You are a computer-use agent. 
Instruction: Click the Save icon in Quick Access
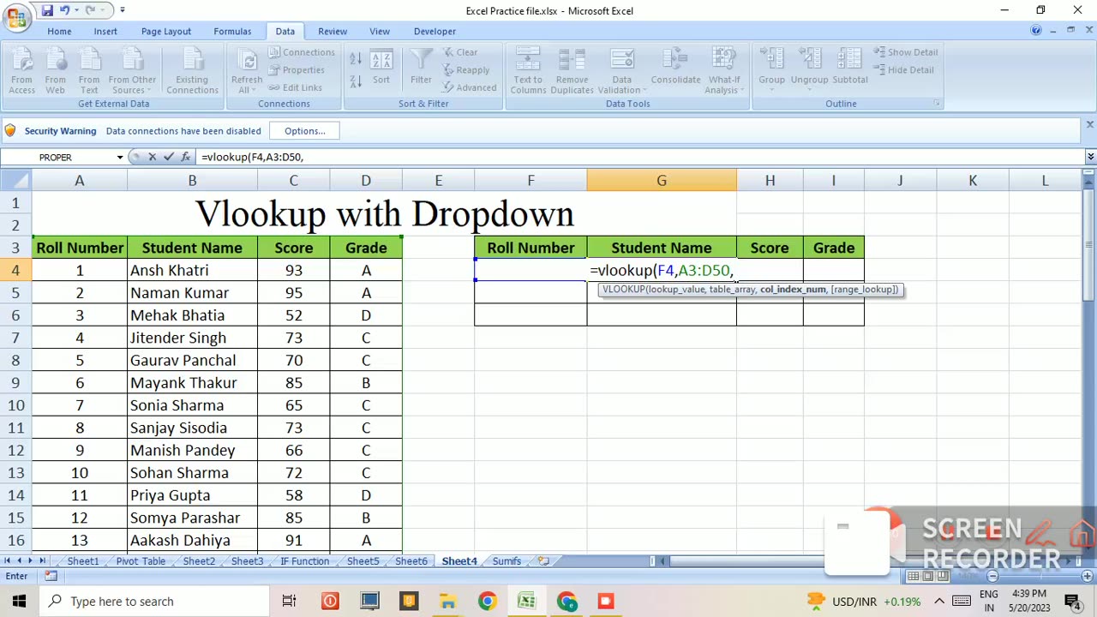(47, 10)
